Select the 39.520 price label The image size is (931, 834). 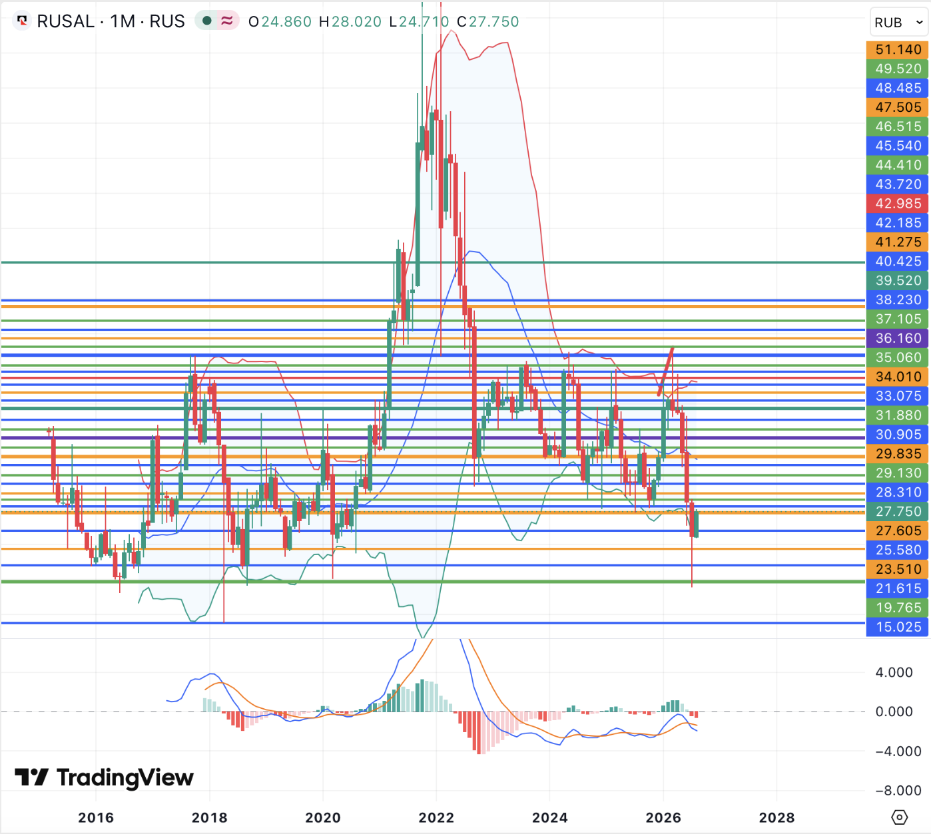[x=897, y=282]
